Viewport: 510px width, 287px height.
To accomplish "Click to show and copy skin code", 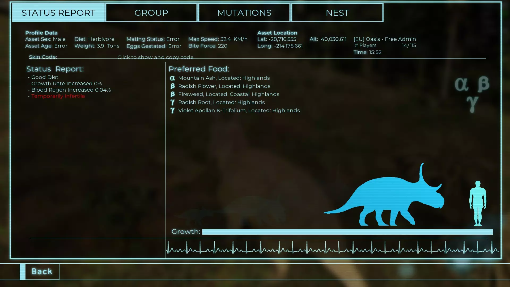I will tap(155, 57).
